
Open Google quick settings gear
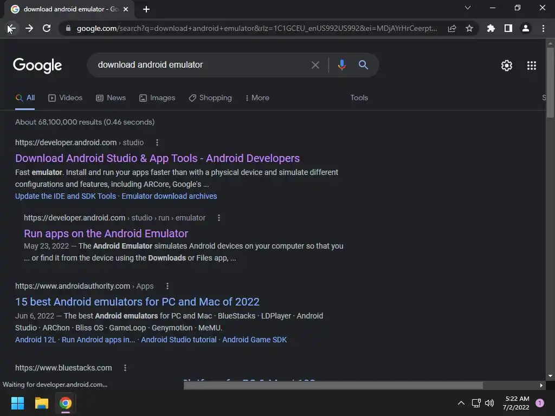[x=507, y=66]
